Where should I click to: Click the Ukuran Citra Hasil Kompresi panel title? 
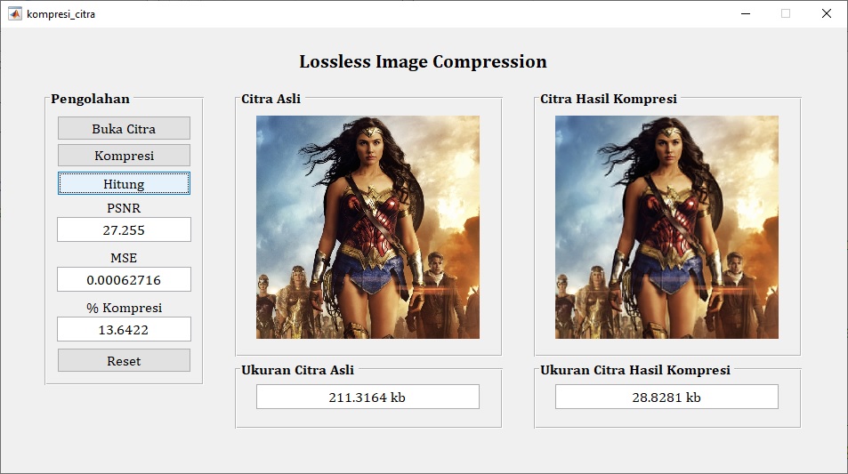(x=634, y=370)
